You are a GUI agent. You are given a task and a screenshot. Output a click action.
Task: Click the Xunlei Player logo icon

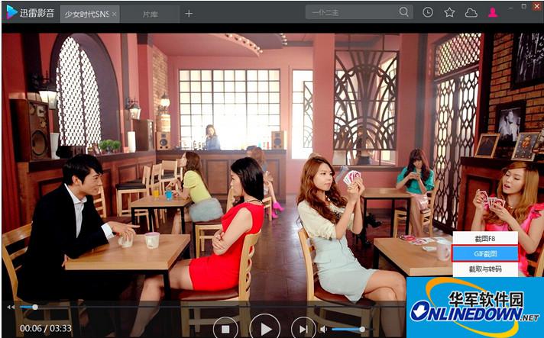click(x=11, y=12)
